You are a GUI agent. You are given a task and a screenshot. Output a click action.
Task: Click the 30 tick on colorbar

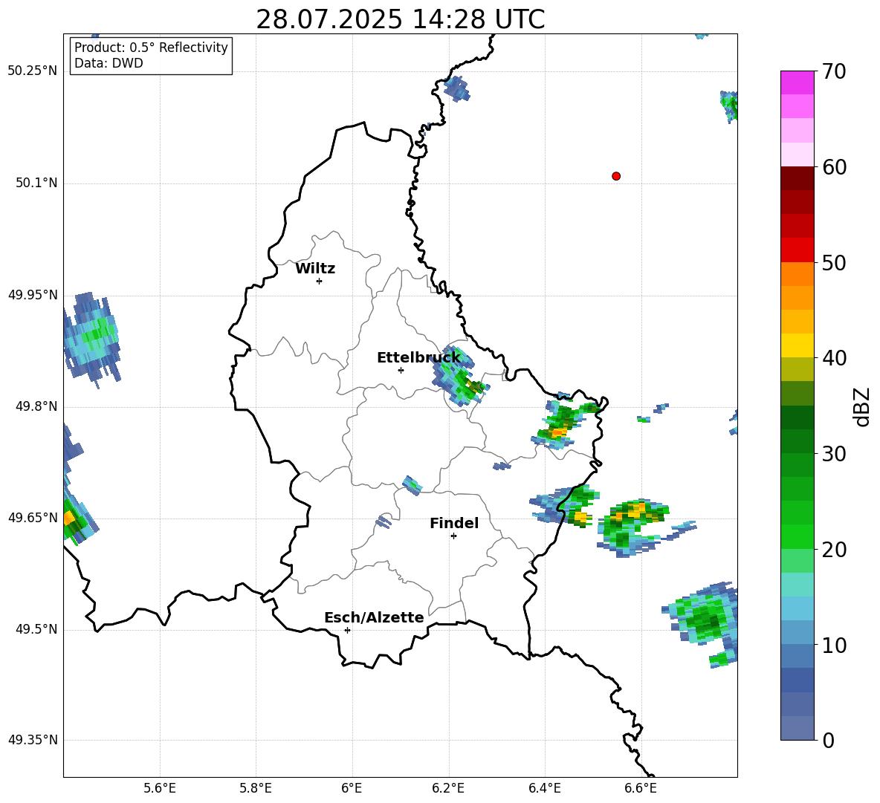[834, 454]
